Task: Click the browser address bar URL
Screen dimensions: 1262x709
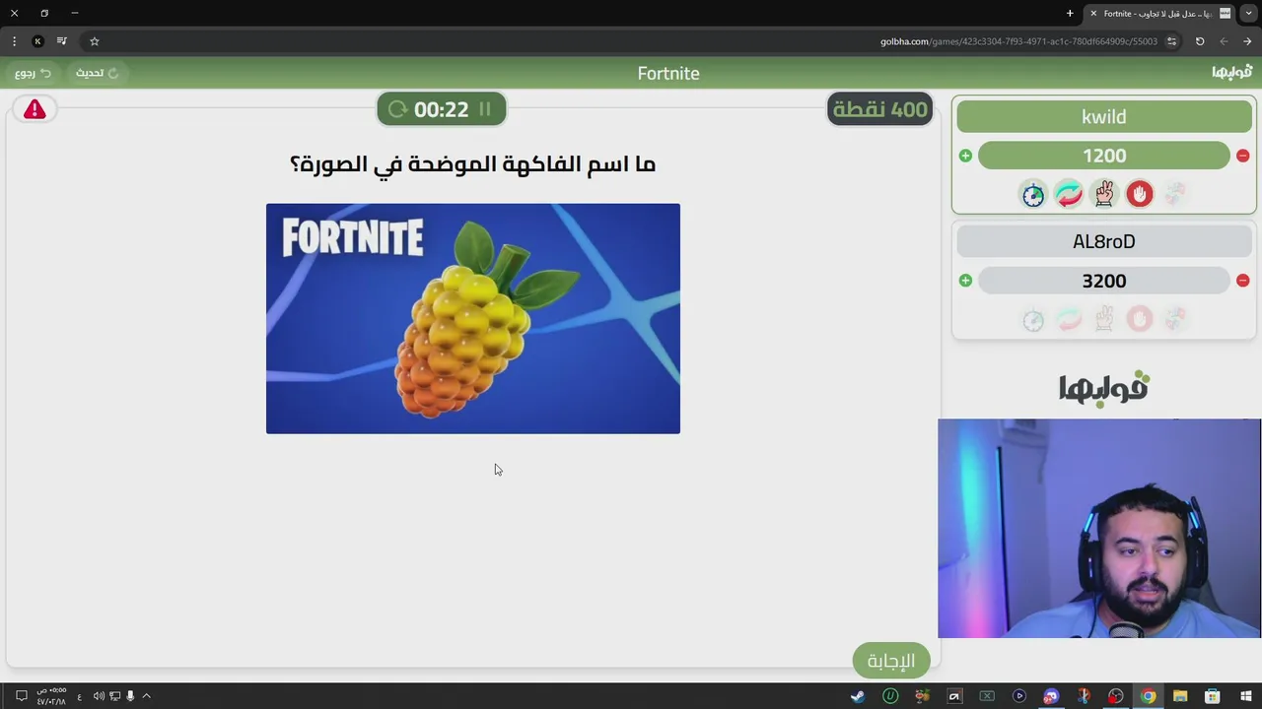Action: [x=1018, y=41]
